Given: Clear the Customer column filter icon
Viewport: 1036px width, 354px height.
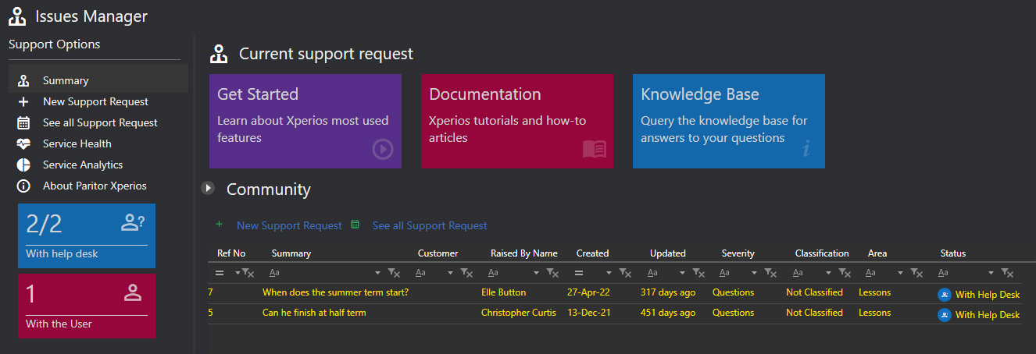Looking at the screenshot, I should point(466,273).
